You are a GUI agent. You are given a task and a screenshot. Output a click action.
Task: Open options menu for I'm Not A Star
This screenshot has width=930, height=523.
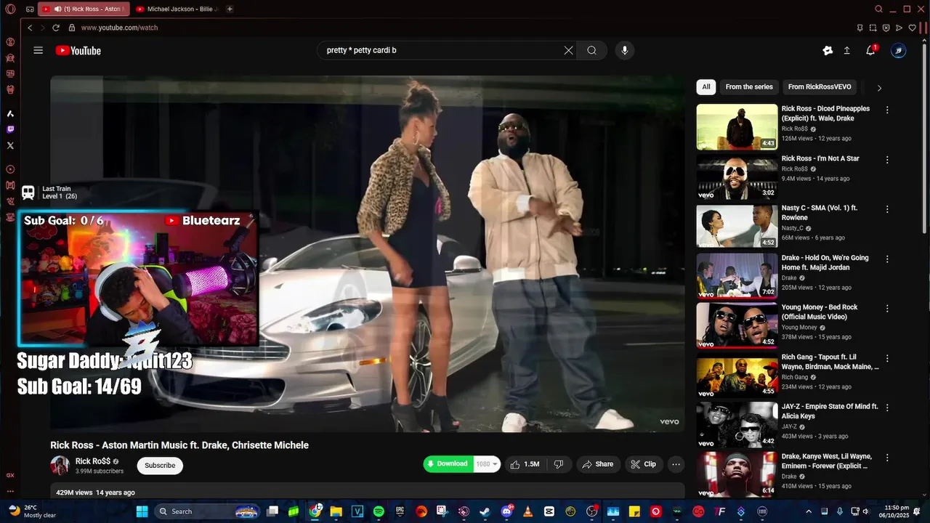pyautogui.click(x=887, y=159)
